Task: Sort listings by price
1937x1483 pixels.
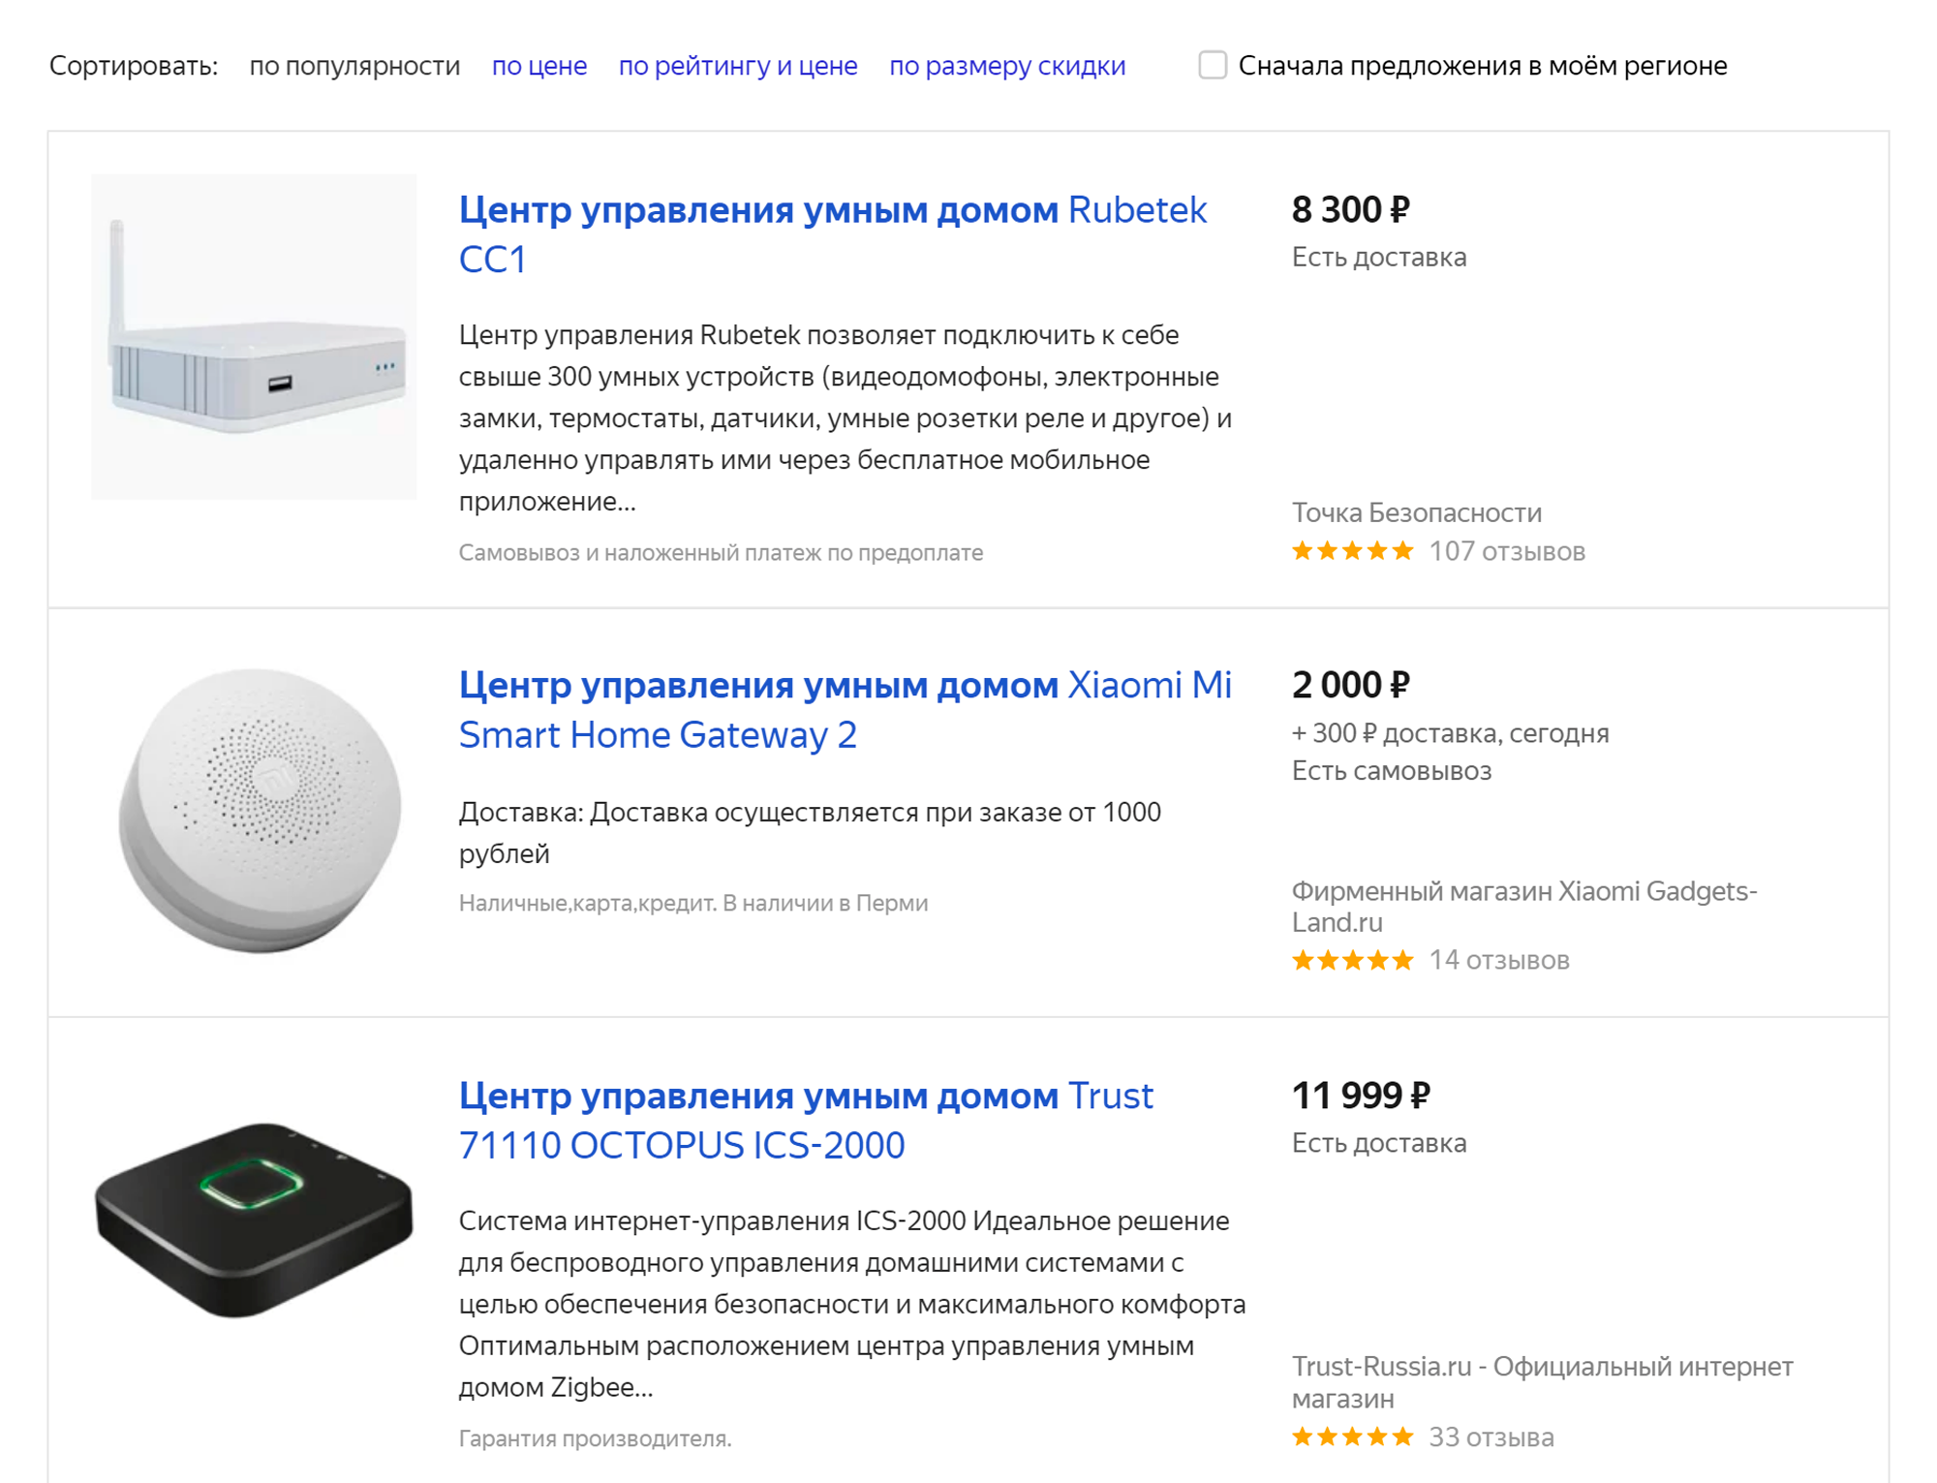Action: point(539,66)
